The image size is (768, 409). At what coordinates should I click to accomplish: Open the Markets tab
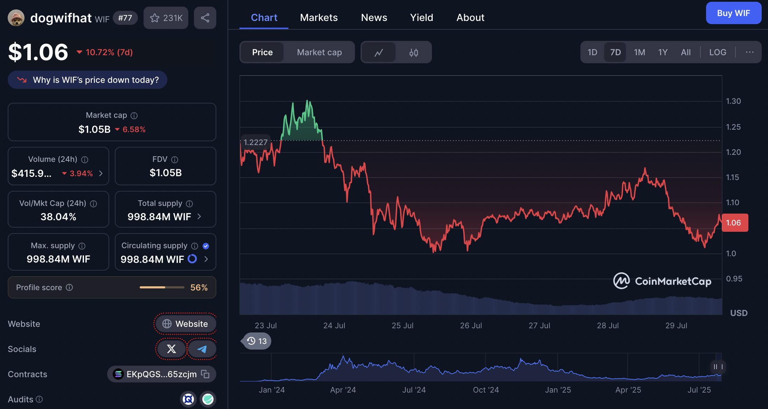[x=319, y=17]
